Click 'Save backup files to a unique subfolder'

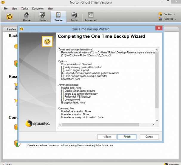[x=84, y=76]
